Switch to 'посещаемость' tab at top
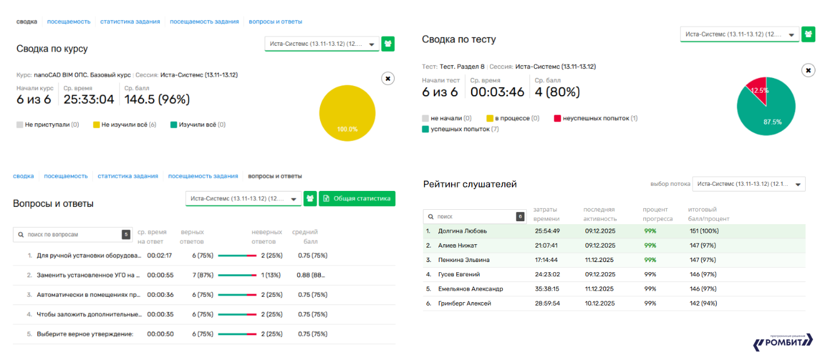 [x=69, y=21]
